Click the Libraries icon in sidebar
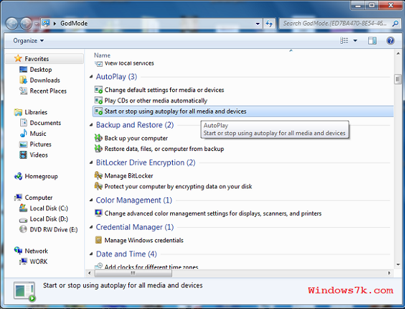 coord(18,112)
